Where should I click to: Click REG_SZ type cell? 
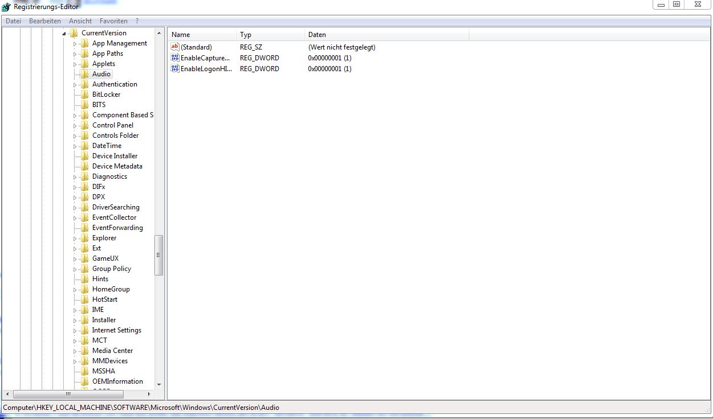pos(251,47)
